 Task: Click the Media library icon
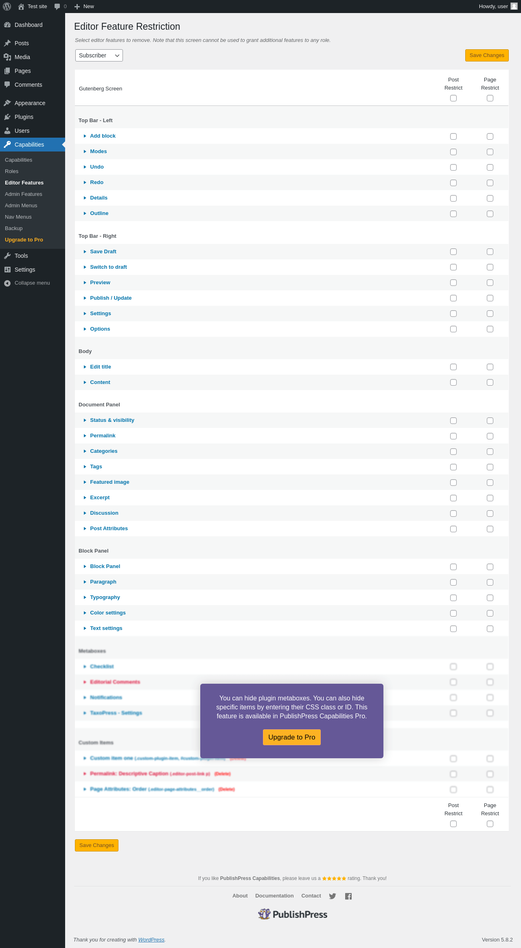tap(7, 57)
